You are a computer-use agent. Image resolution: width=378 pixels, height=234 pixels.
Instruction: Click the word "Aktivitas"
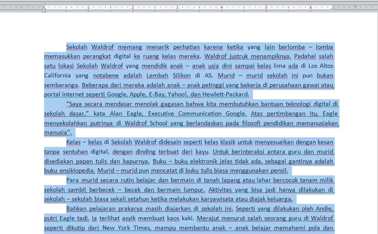tap(220, 190)
